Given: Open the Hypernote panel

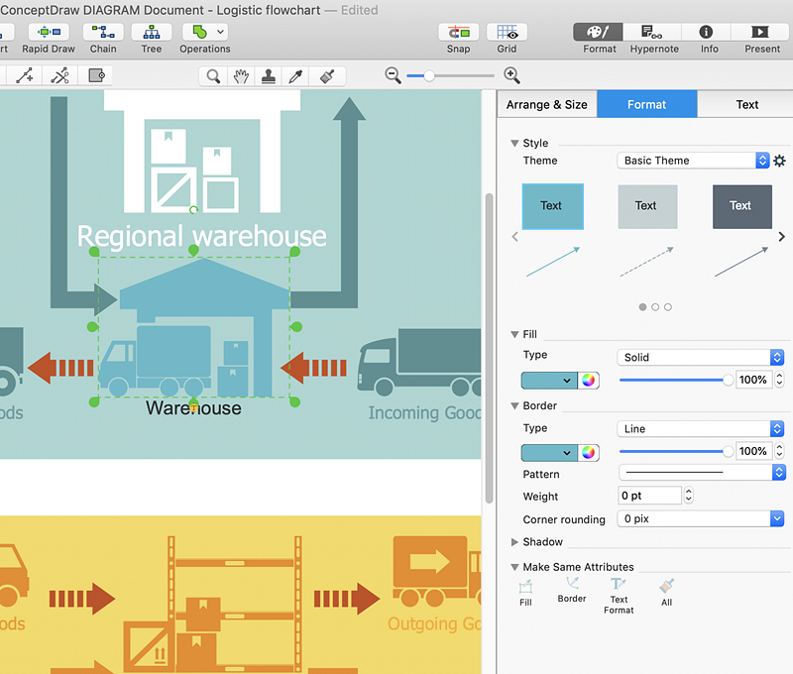Looking at the screenshot, I should [654, 33].
